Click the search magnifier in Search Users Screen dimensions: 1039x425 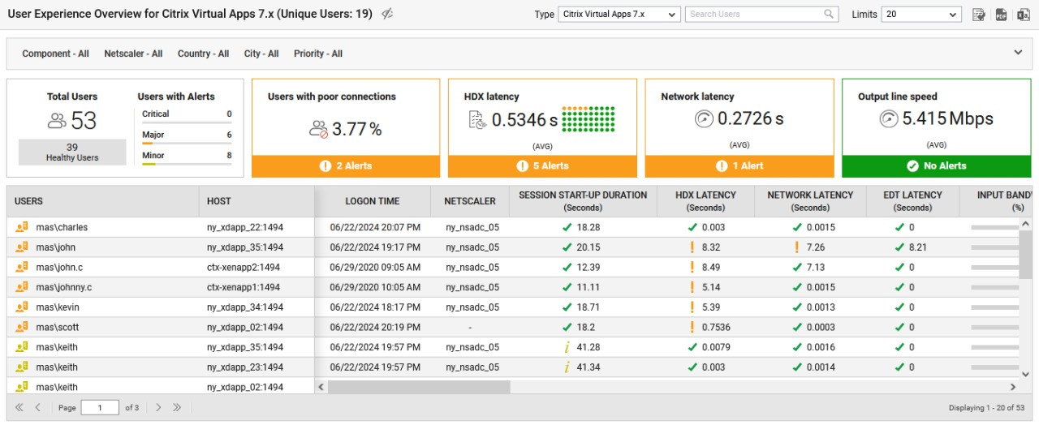(829, 15)
